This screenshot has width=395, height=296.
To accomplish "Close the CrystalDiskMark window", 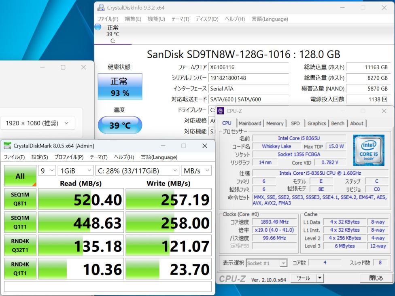I will [x=205, y=146].
